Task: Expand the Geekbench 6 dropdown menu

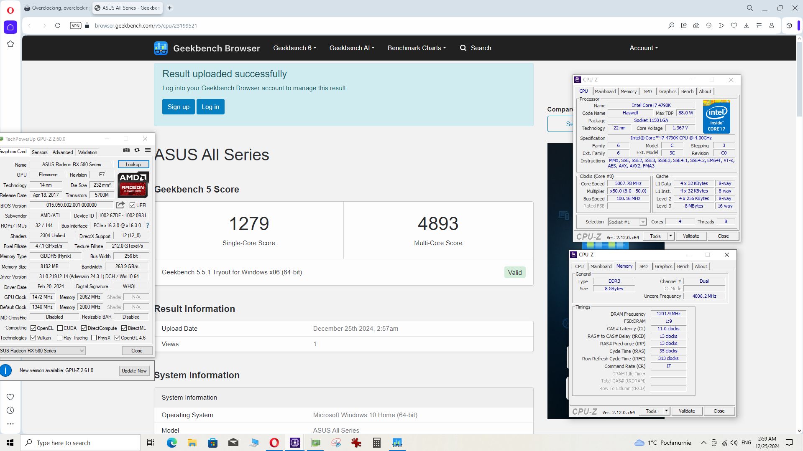Action: pyautogui.click(x=295, y=48)
